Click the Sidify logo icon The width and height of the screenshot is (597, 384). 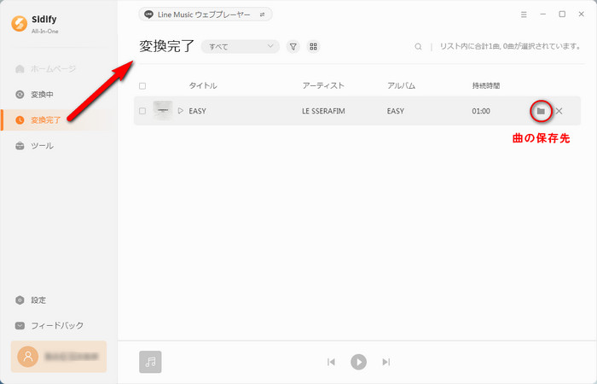click(19, 24)
